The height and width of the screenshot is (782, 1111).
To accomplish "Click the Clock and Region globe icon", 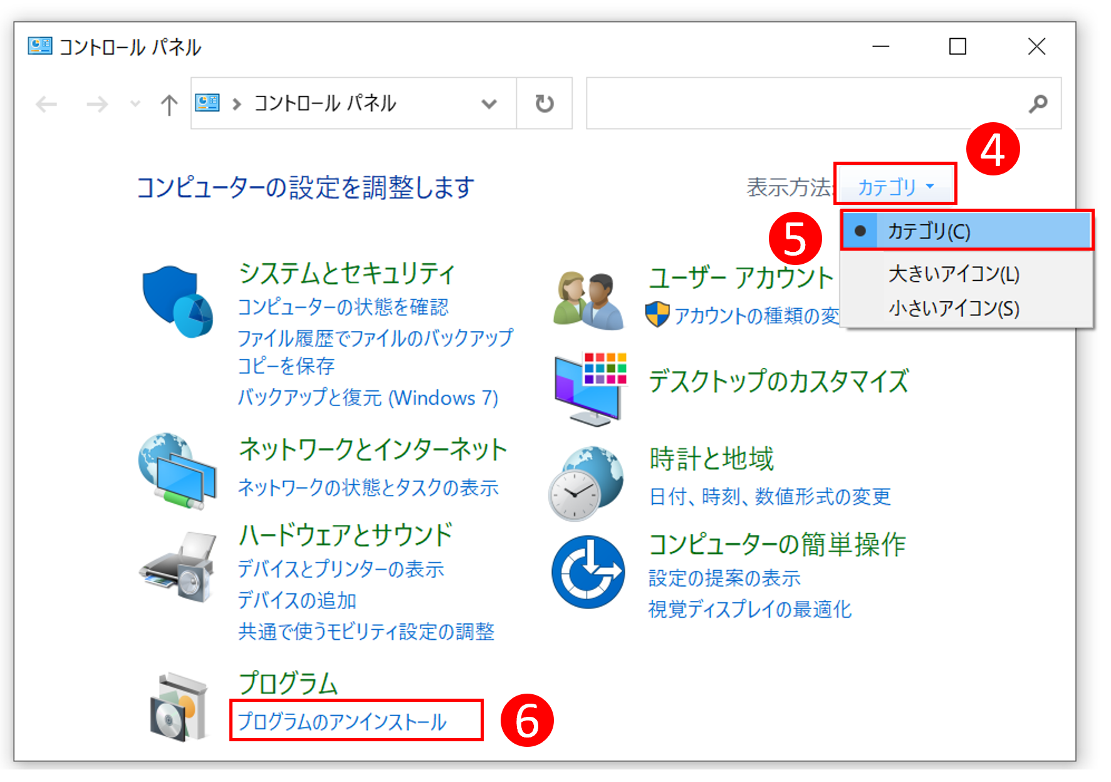I will tap(587, 482).
